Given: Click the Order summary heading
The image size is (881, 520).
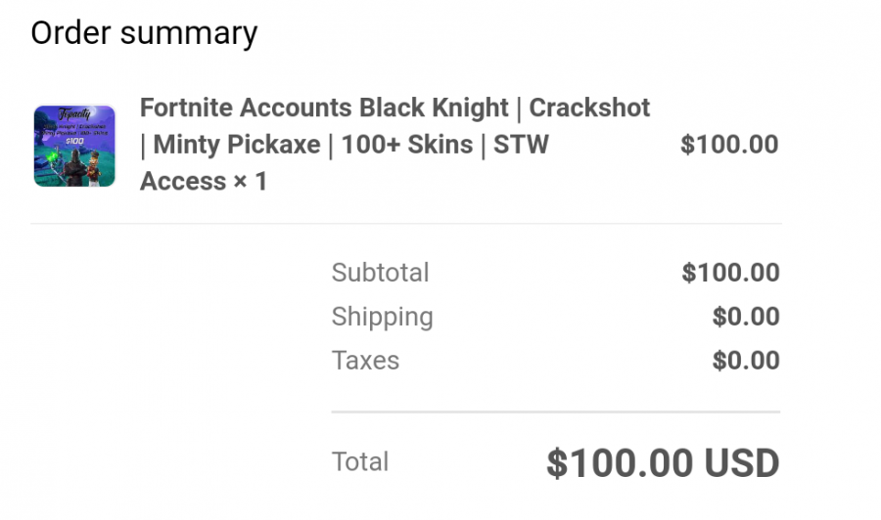Looking at the screenshot, I should (144, 32).
